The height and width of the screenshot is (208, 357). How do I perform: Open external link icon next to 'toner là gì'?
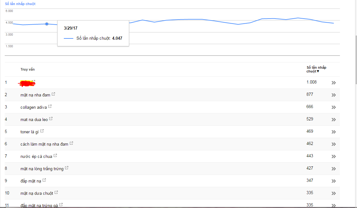[42, 131]
